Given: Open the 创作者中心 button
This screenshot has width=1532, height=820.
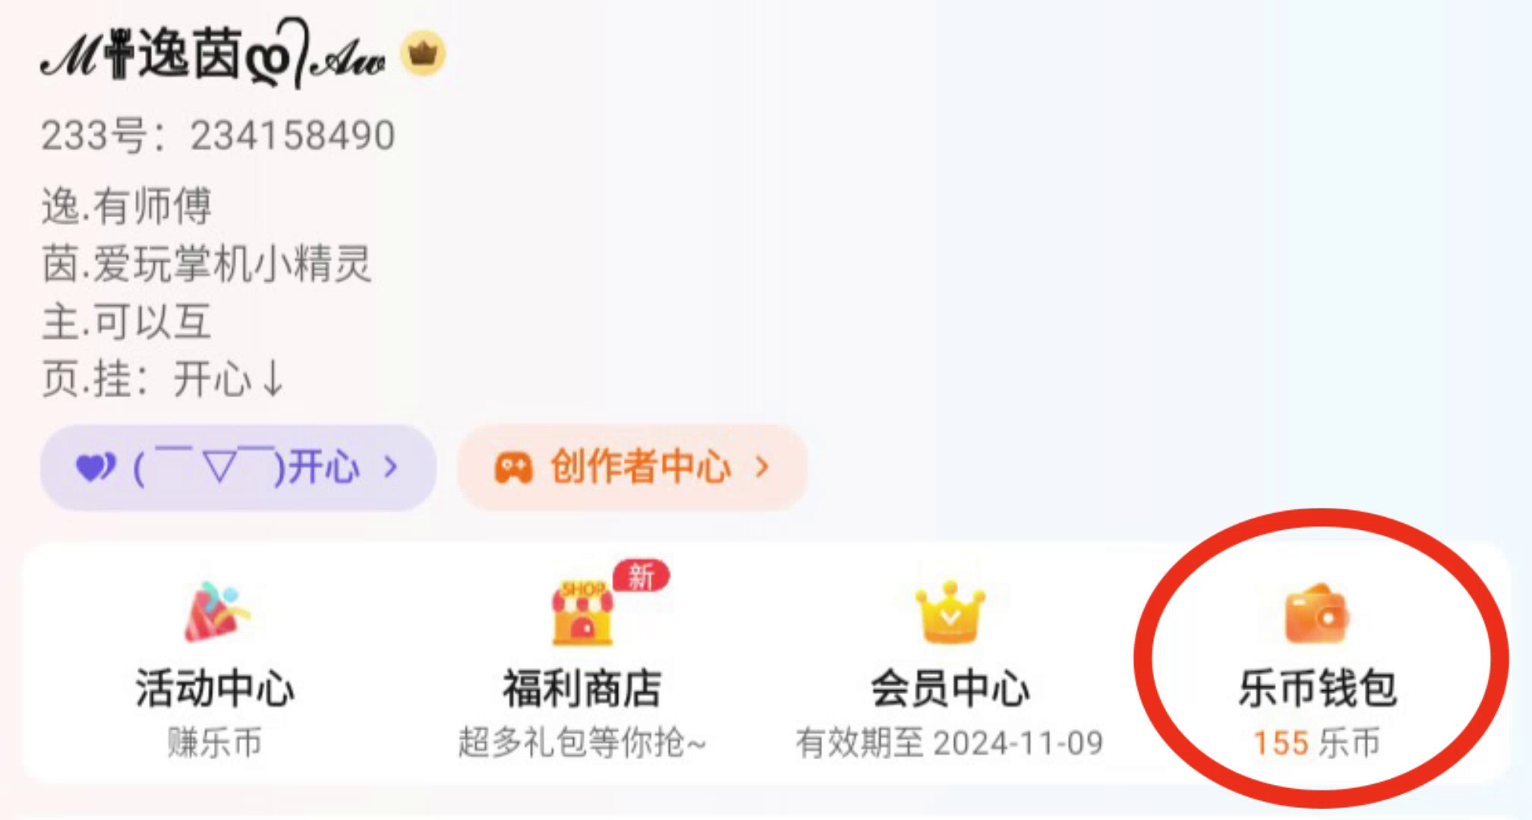Looking at the screenshot, I should point(632,467).
